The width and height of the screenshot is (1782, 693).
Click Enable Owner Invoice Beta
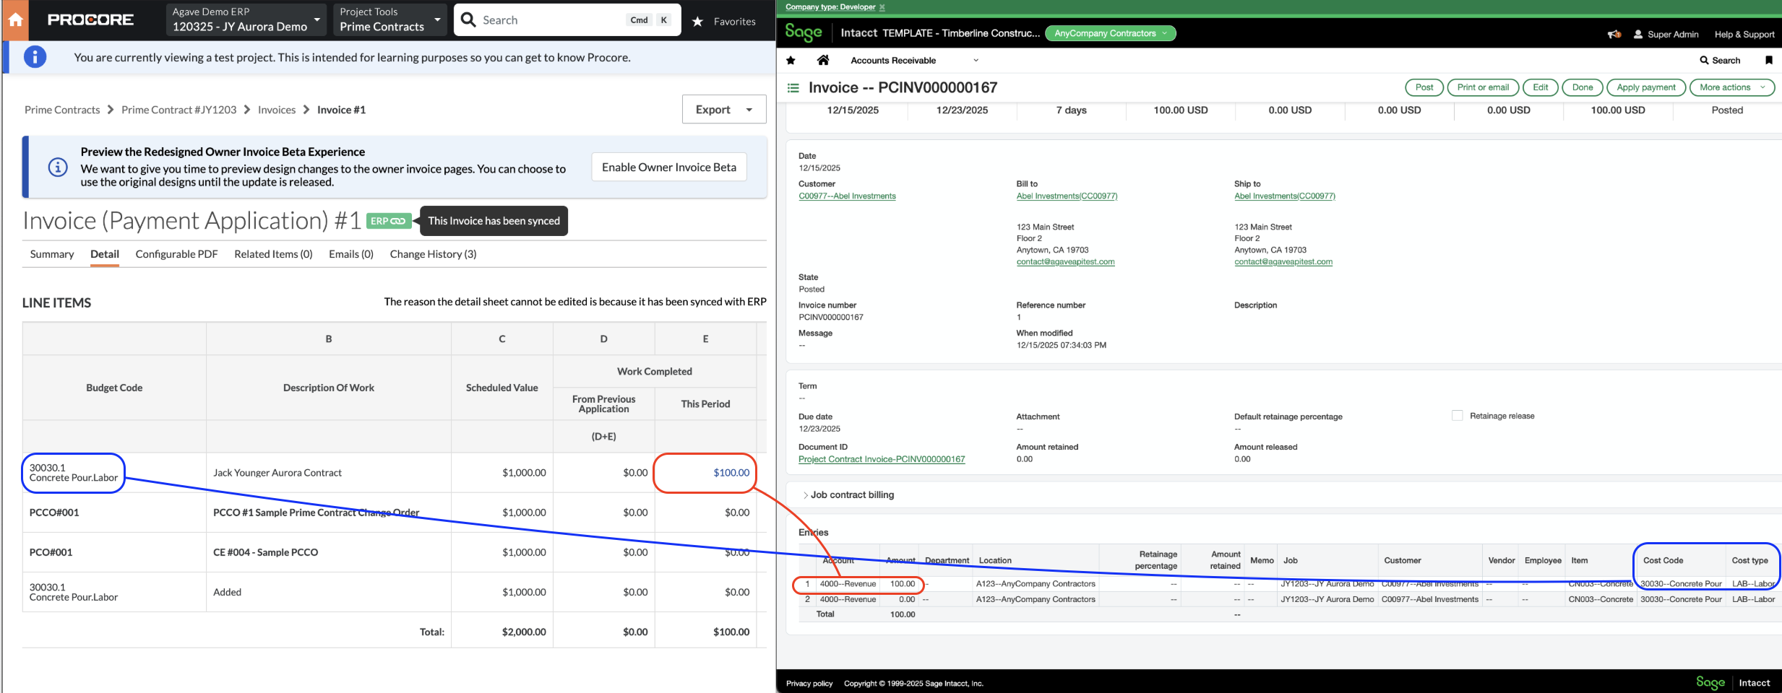(x=668, y=167)
